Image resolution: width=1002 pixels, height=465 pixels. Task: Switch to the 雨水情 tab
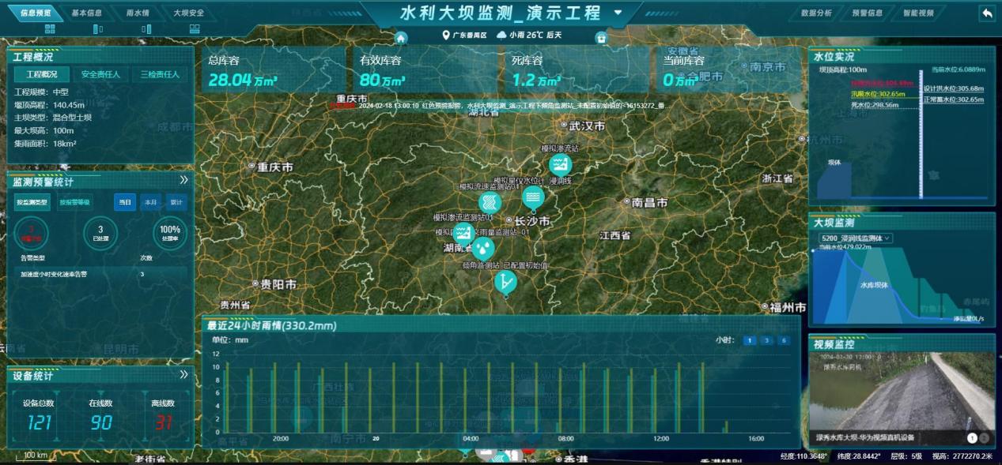click(137, 13)
